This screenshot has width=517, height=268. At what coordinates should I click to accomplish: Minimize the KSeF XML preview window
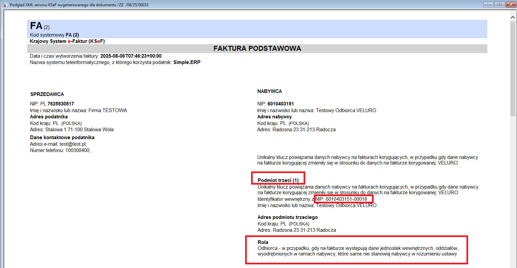(488, 5)
